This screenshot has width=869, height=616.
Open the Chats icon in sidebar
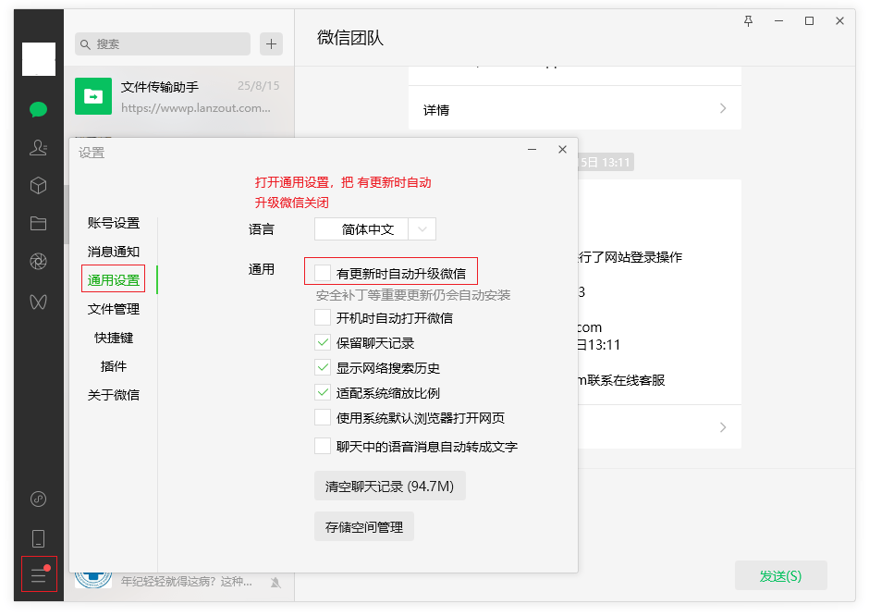[38, 109]
